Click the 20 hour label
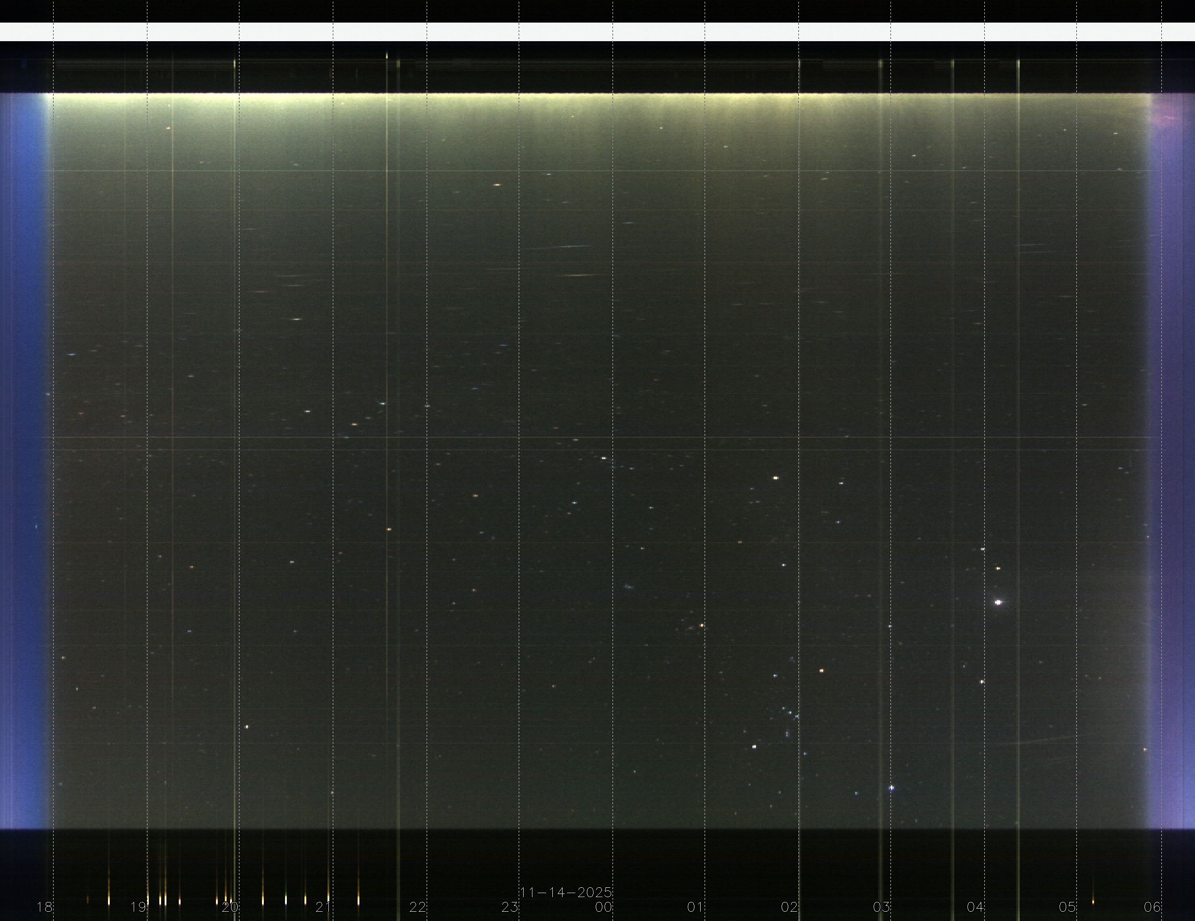The width and height of the screenshot is (1195, 921). coord(230,907)
